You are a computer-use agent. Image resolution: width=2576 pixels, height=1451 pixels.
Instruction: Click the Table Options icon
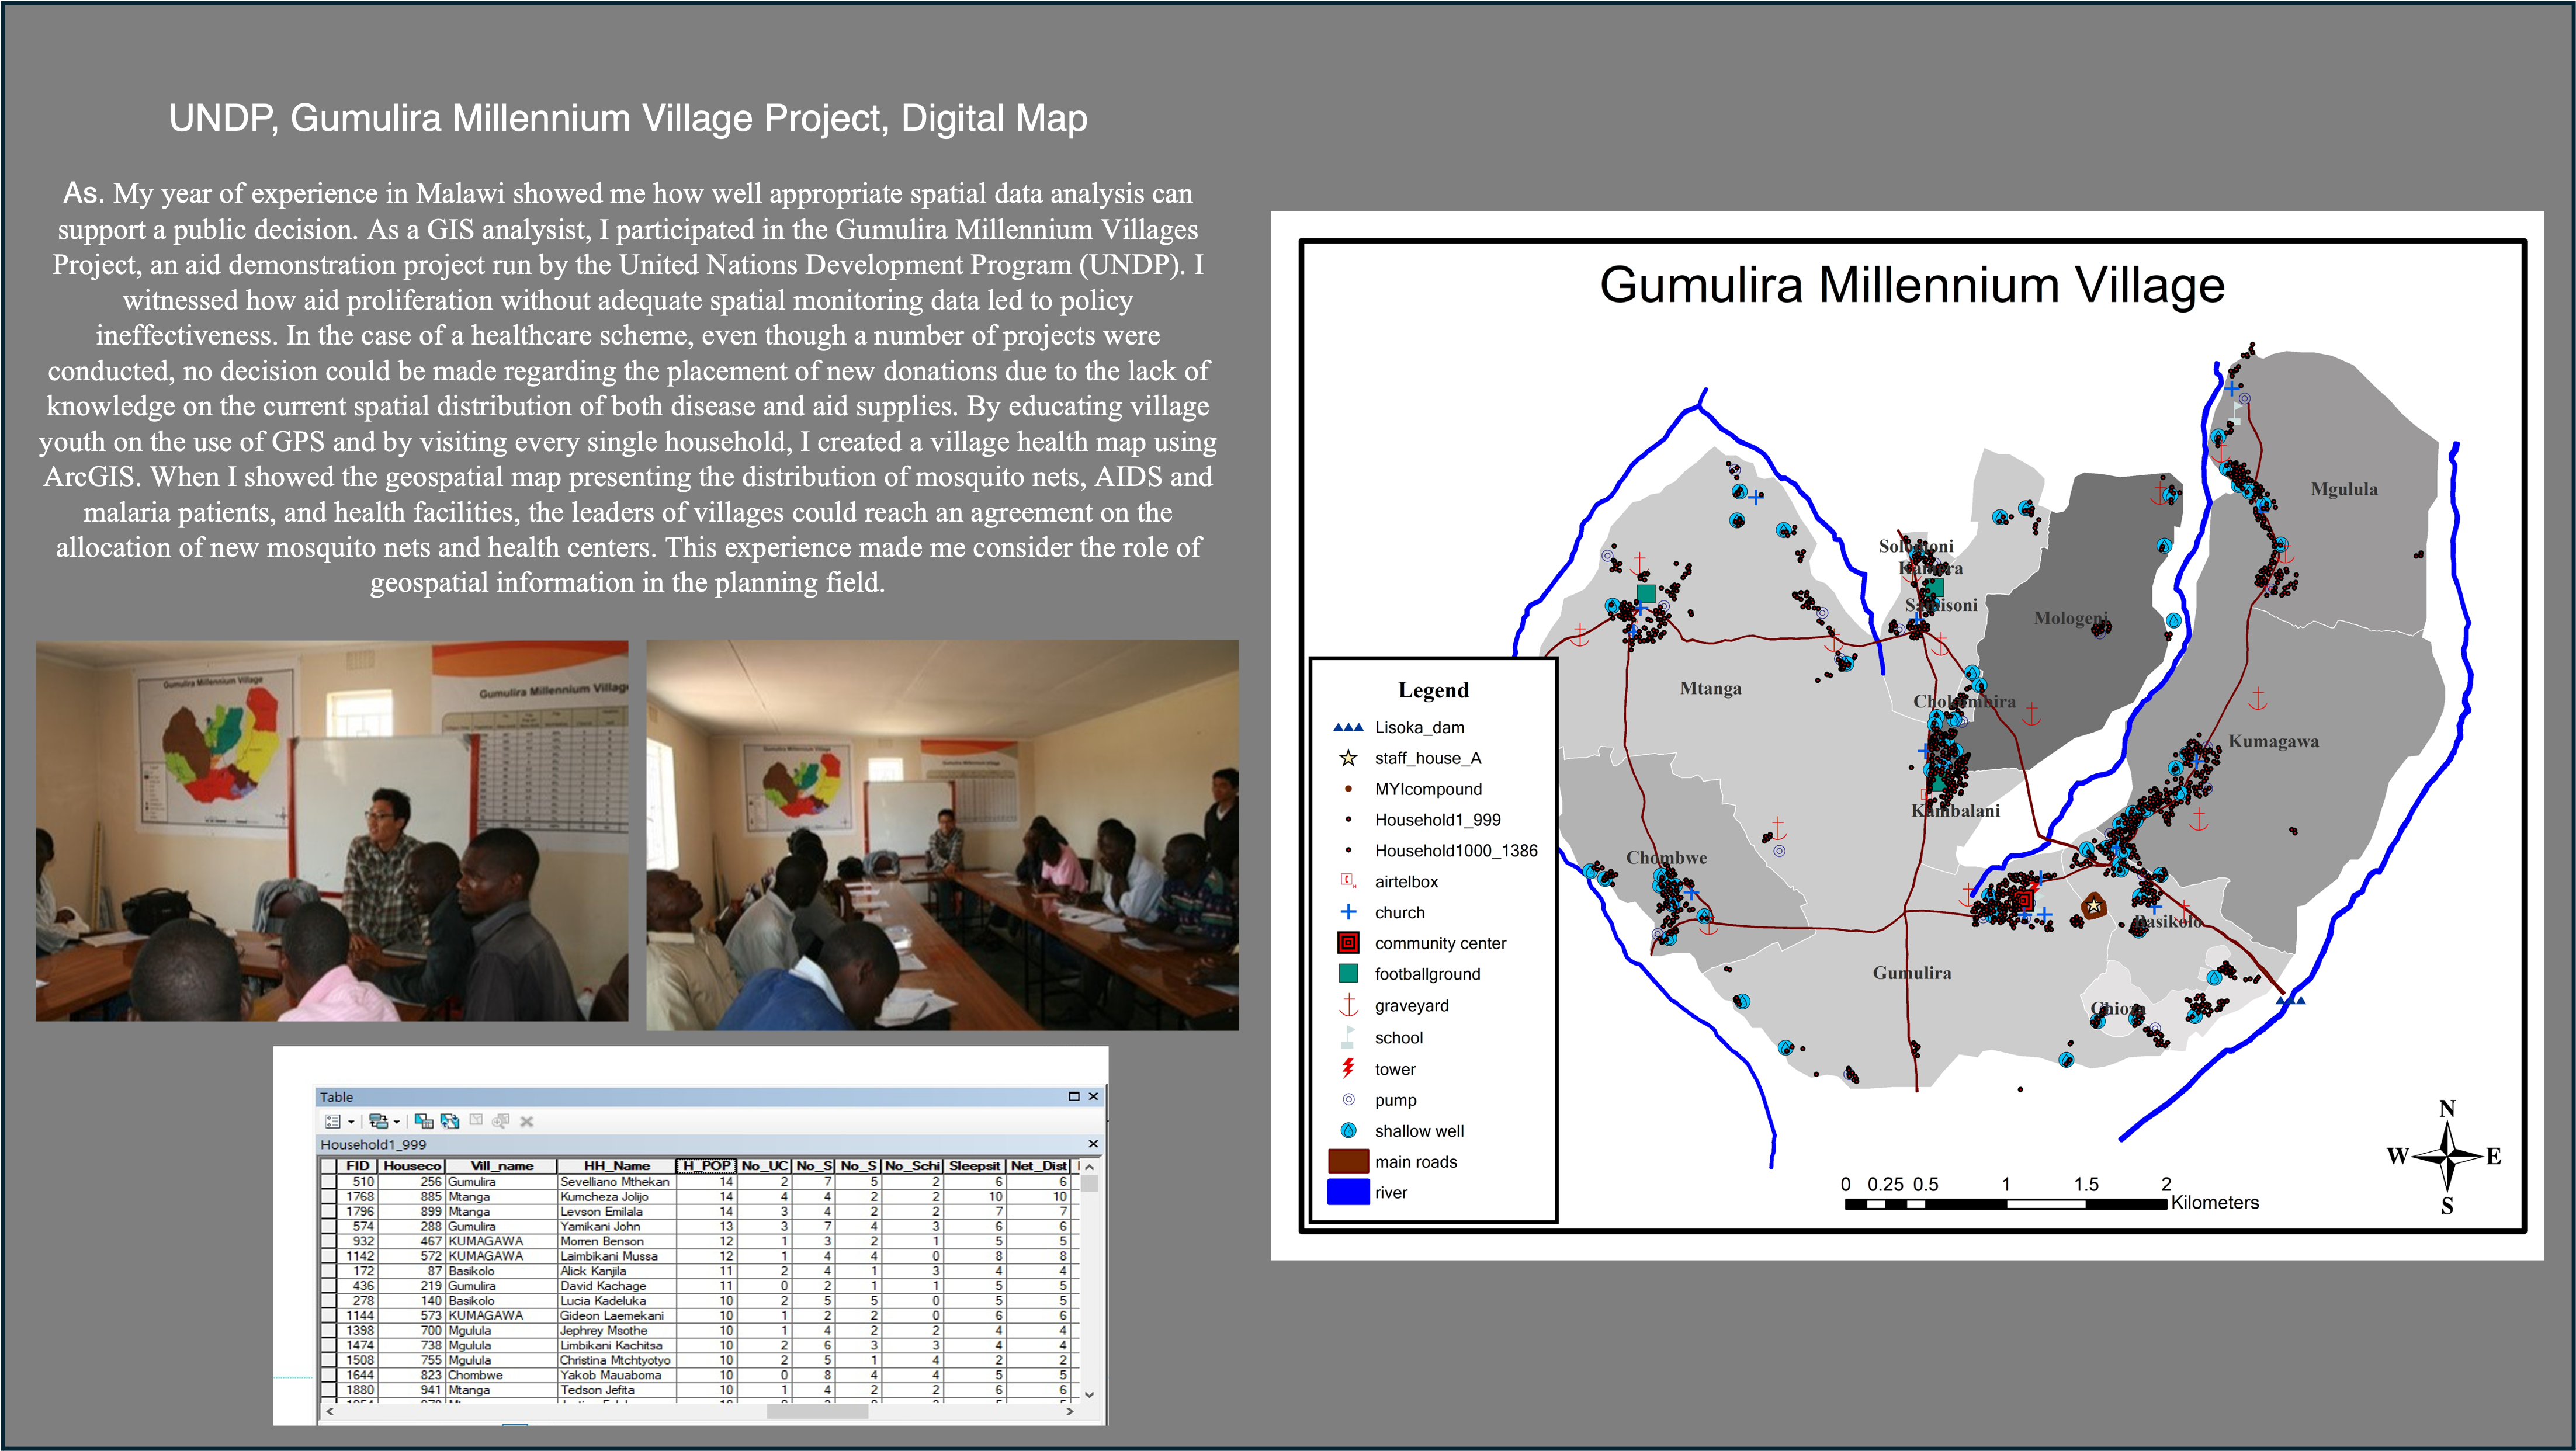coord(334,1121)
